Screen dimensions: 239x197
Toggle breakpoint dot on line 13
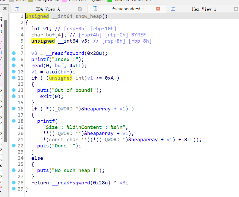point(14,90)
